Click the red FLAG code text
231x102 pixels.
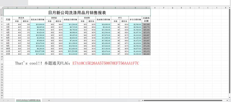click(106, 63)
